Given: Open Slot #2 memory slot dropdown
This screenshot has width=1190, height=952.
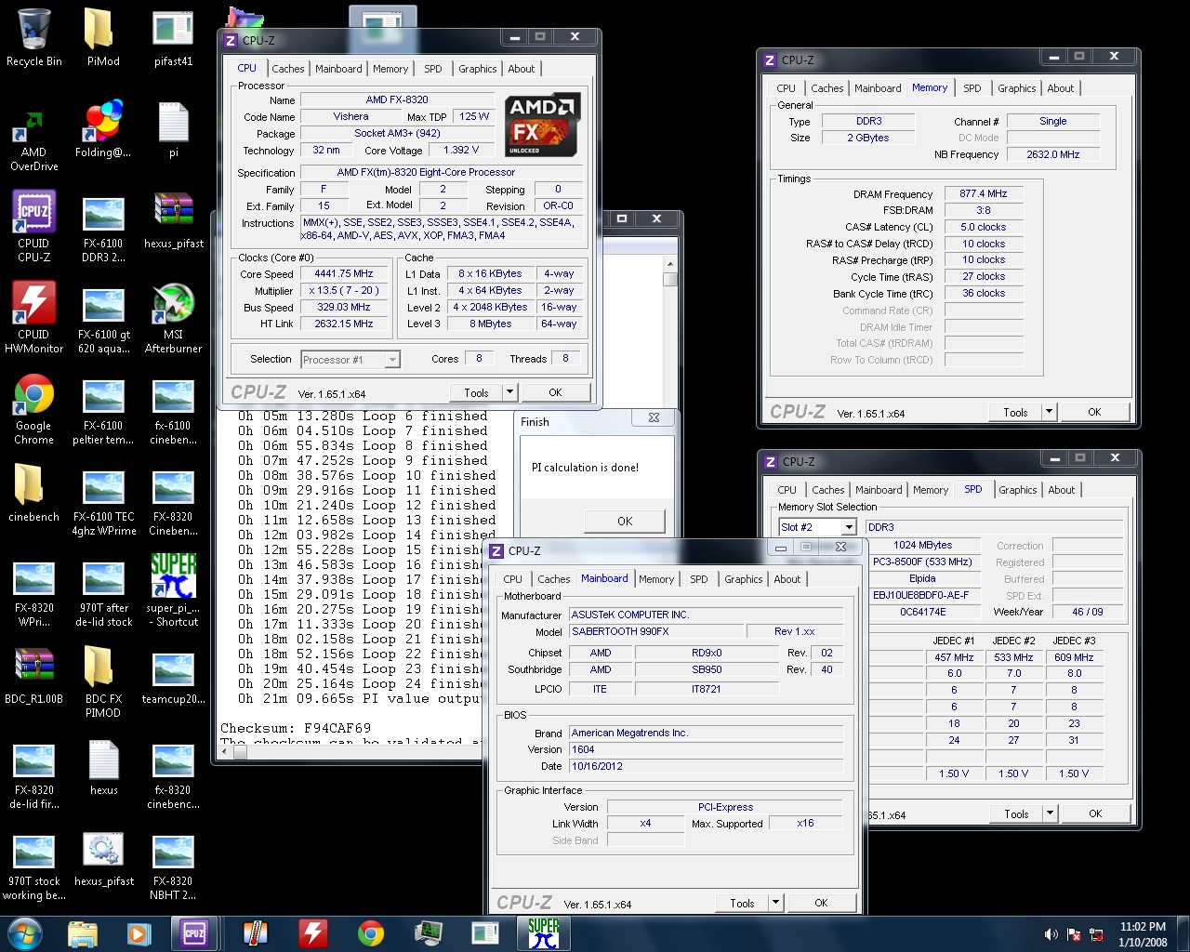Looking at the screenshot, I should tap(817, 527).
